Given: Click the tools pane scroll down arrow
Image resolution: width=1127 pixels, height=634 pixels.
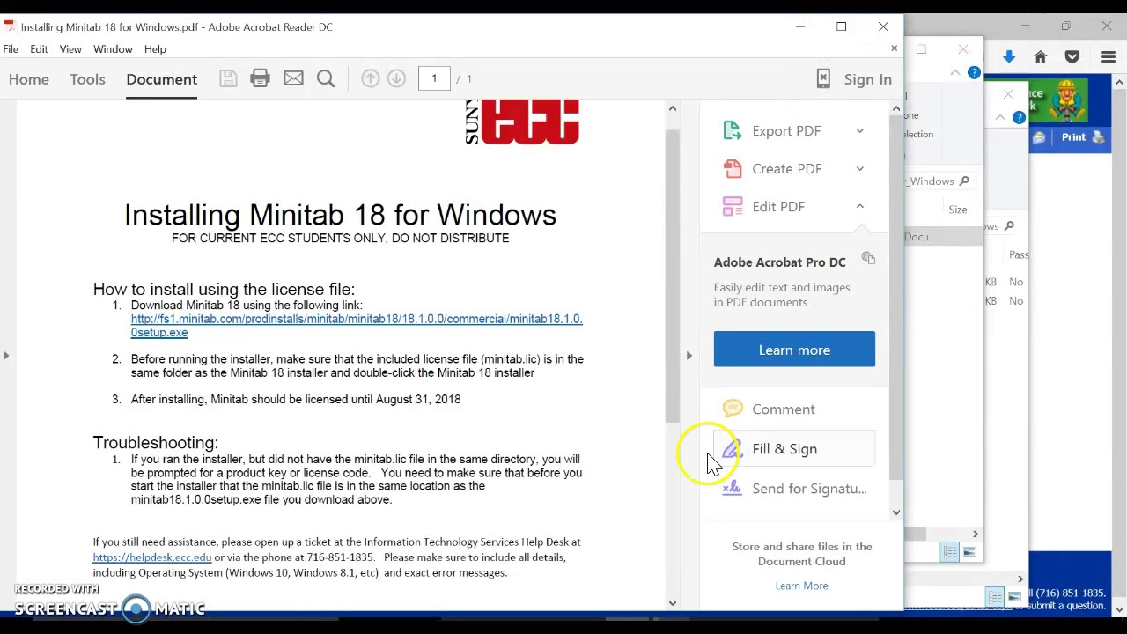Looking at the screenshot, I should [896, 512].
